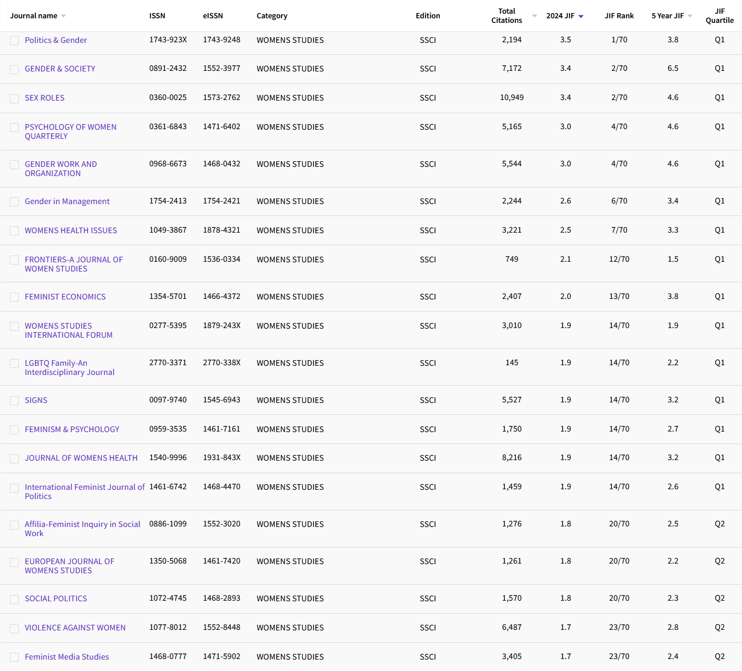Select the SEX ROLES row checkbox
The height and width of the screenshot is (671, 742).
(x=14, y=98)
